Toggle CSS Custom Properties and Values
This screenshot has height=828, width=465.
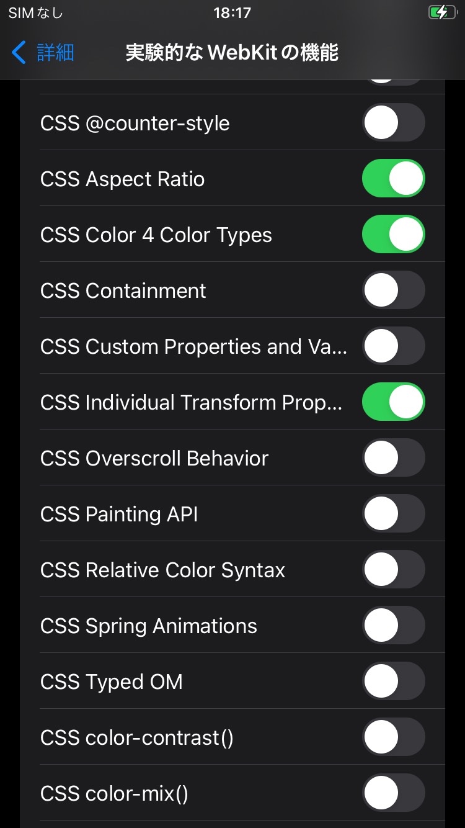393,346
